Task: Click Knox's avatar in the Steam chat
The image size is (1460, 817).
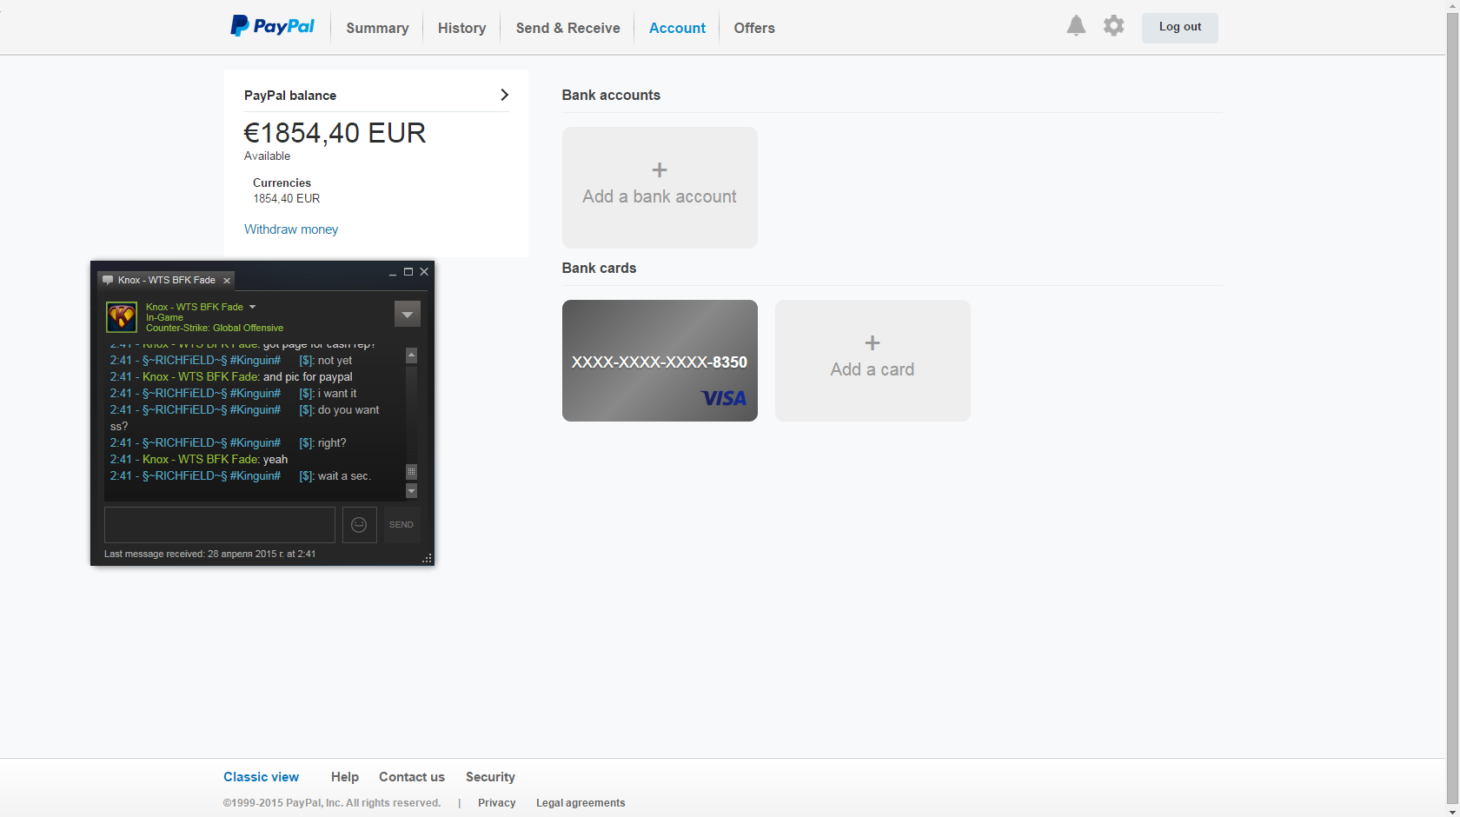Action: pyautogui.click(x=122, y=316)
